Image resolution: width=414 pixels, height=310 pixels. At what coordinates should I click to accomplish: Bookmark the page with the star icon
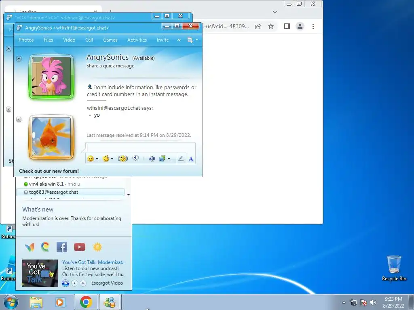pyautogui.click(x=271, y=26)
